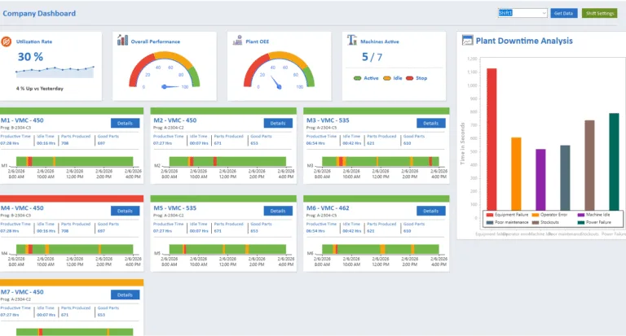Open Details for M6 - VMC - 462
This screenshot has height=336, width=626.
tap(430, 211)
